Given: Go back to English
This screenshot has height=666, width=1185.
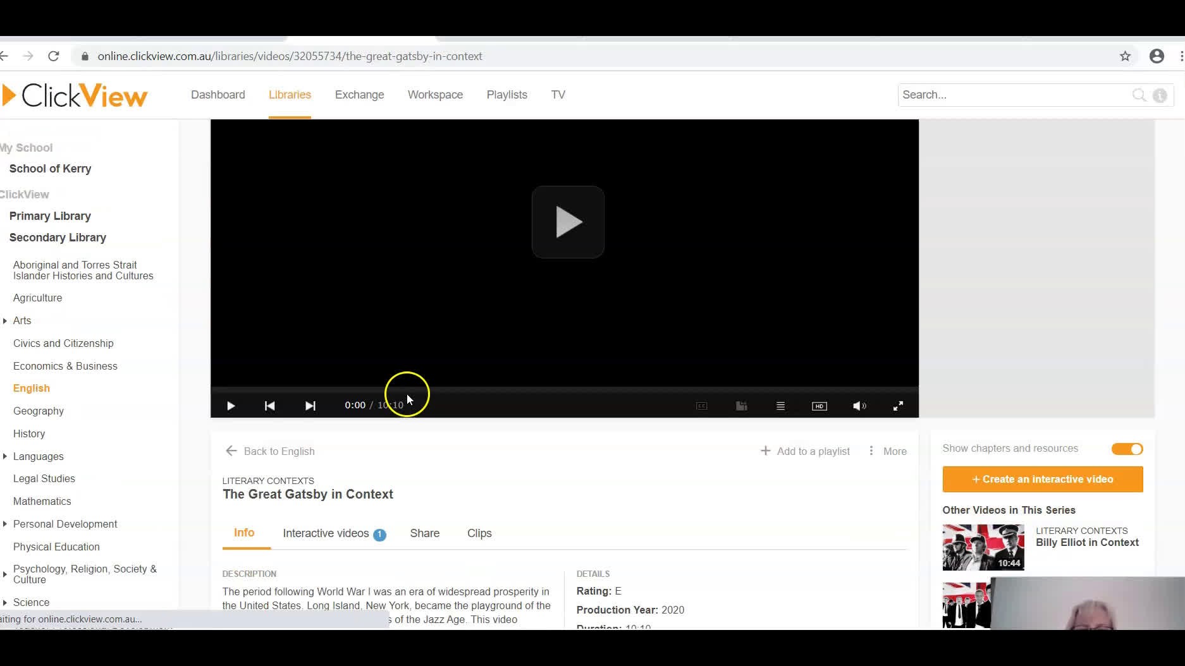Looking at the screenshot, I should [270, 451].
